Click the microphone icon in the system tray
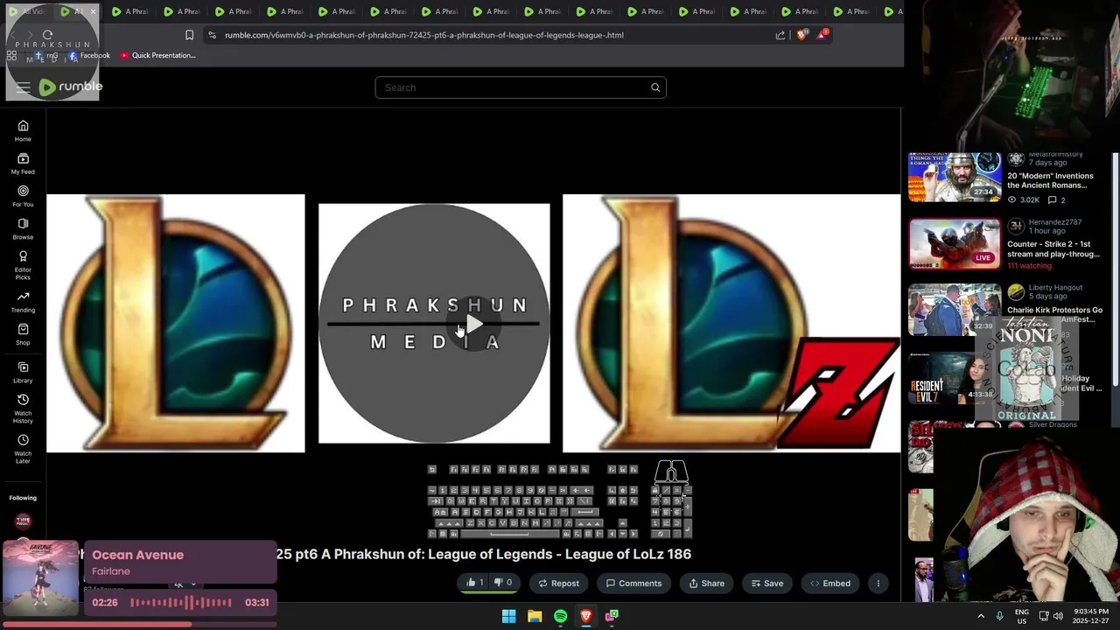The width and height of the screenshot is (1120, 630). 999,616
